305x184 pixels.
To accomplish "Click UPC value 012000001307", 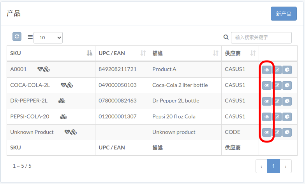I will tap(118, 116).
